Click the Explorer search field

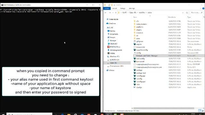[197, 13]
